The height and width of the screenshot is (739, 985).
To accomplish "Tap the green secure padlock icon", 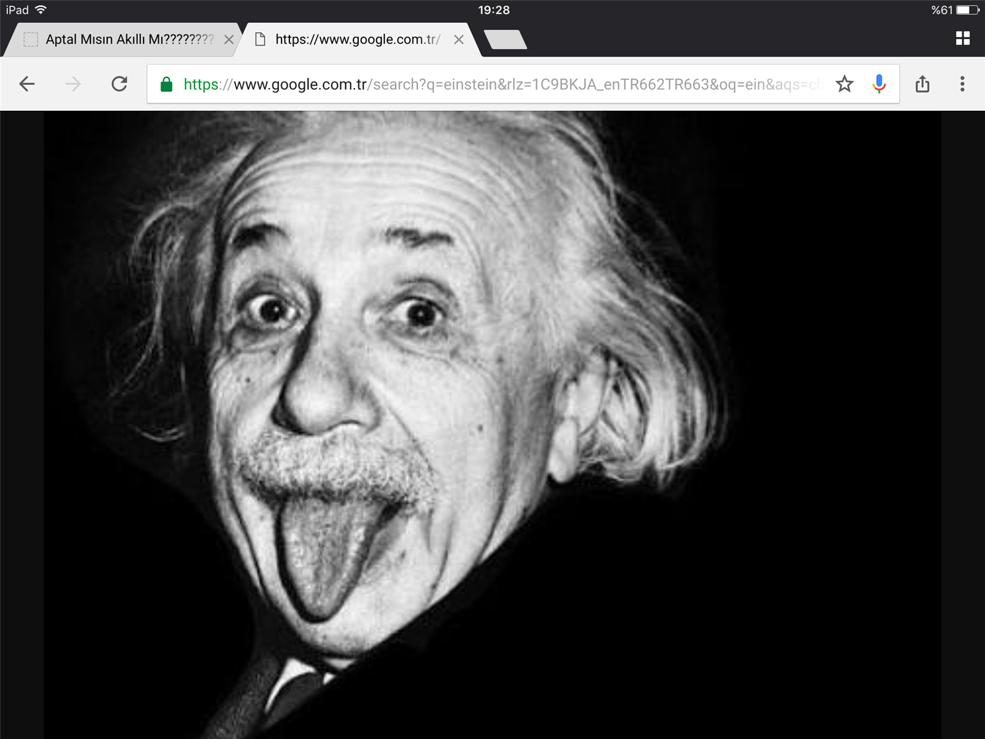I will (166, 84).
